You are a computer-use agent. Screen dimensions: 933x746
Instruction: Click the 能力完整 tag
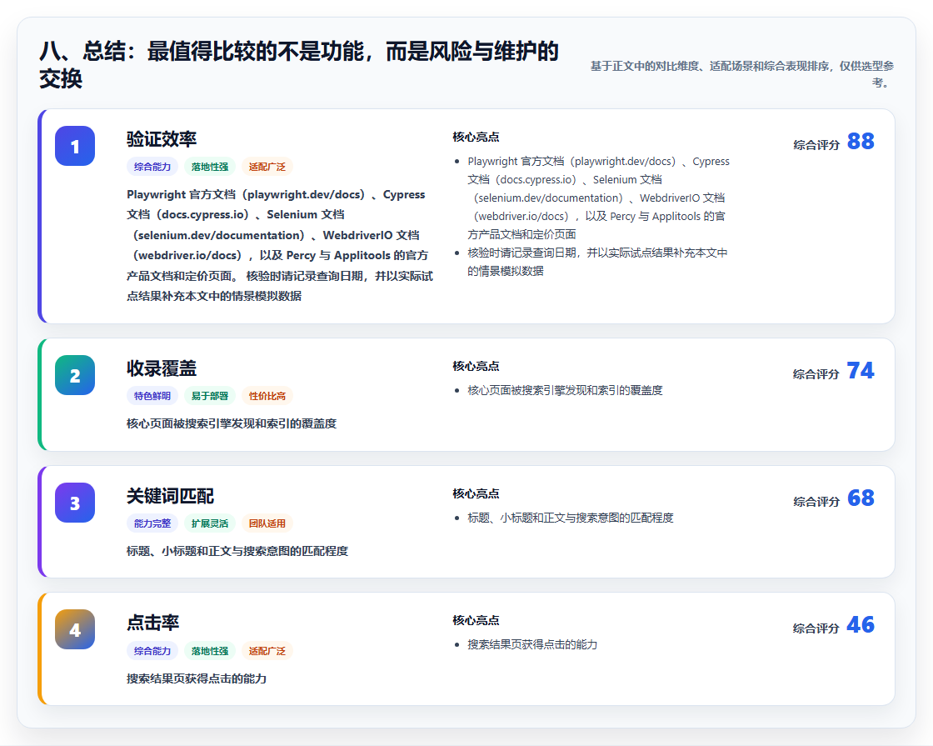[152, 523]
